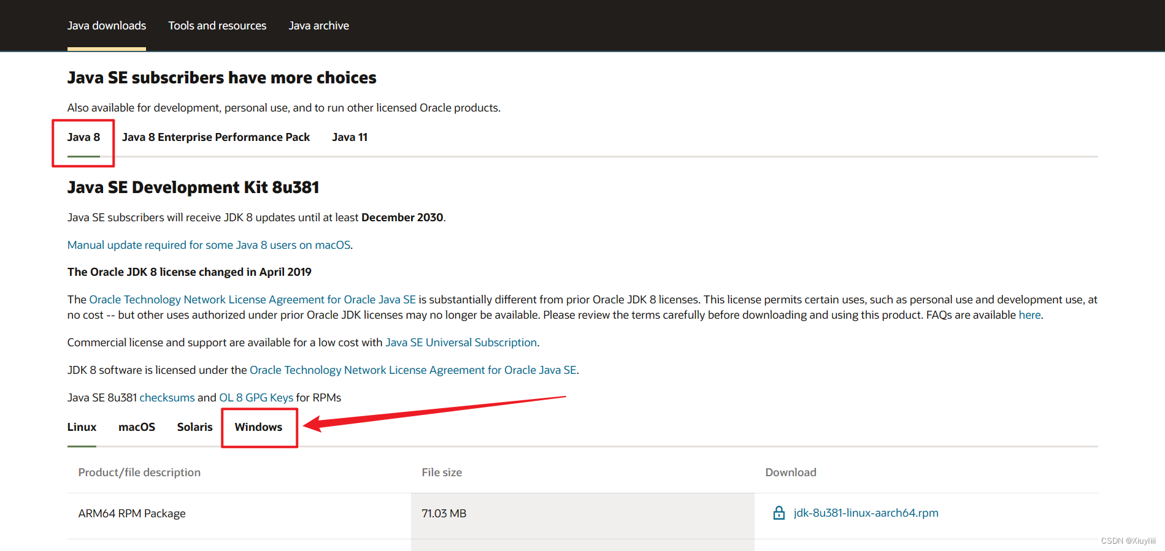This screenshot has width=1165, height=551.
Task: Click the 'File size' column header
Action: [x=442, y=473]
